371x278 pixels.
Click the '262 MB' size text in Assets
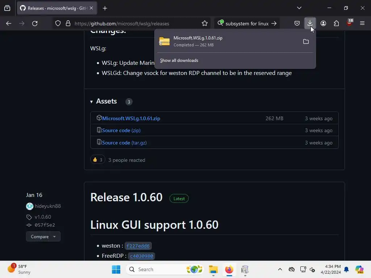[274, 118]
